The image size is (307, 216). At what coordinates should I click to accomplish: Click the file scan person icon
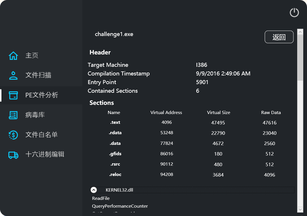pos(13,75)
